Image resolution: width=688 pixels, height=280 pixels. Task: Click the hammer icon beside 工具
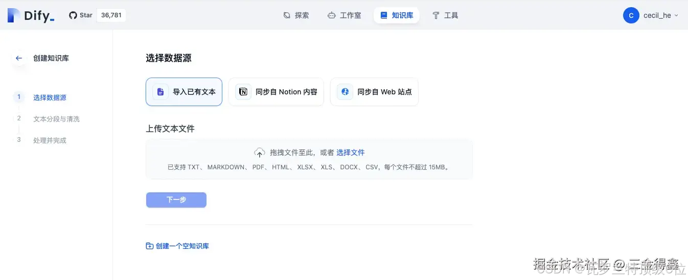click(436, 15)
